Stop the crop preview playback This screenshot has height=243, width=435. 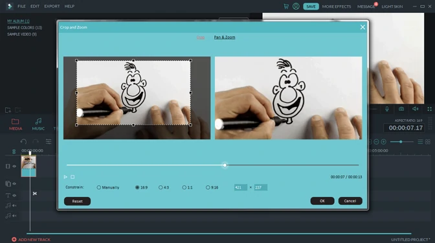[x=72, y=177]
